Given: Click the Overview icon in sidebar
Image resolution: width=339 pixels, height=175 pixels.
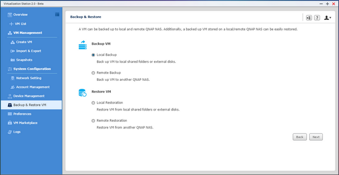Looking at the screenshot, I should [x=10, y=15].
